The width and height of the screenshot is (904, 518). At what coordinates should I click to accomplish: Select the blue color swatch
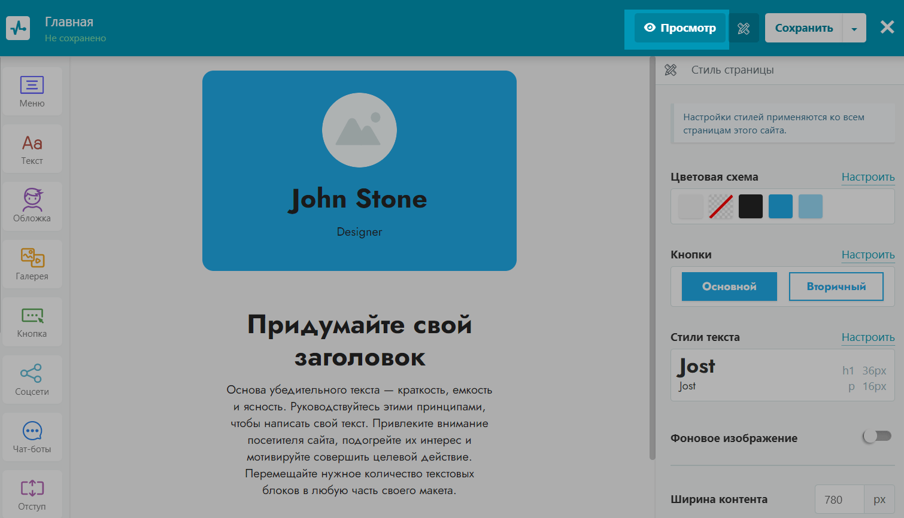[x=781, y=206]
